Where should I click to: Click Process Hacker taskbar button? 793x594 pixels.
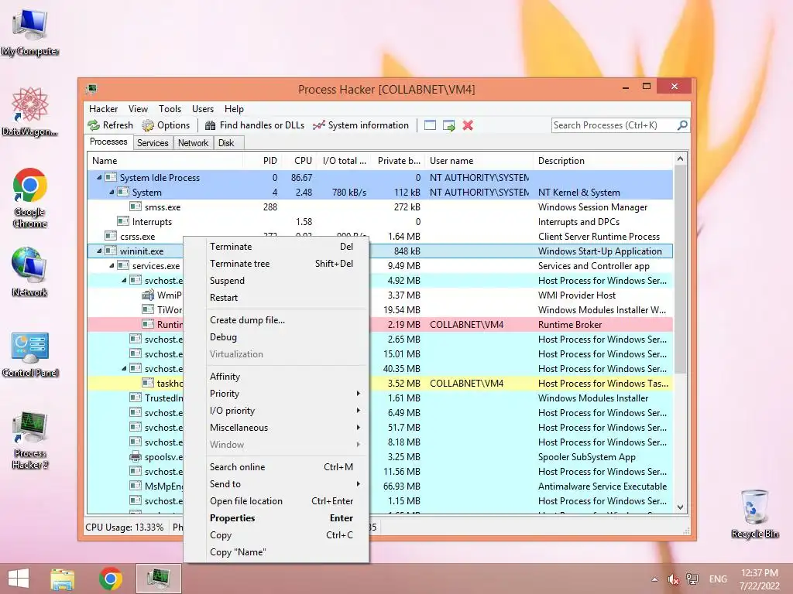click(158, 579)
